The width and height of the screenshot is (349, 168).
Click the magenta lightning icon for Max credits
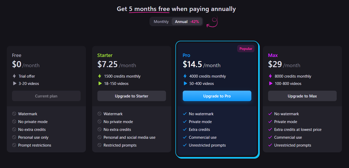(270, 76)
